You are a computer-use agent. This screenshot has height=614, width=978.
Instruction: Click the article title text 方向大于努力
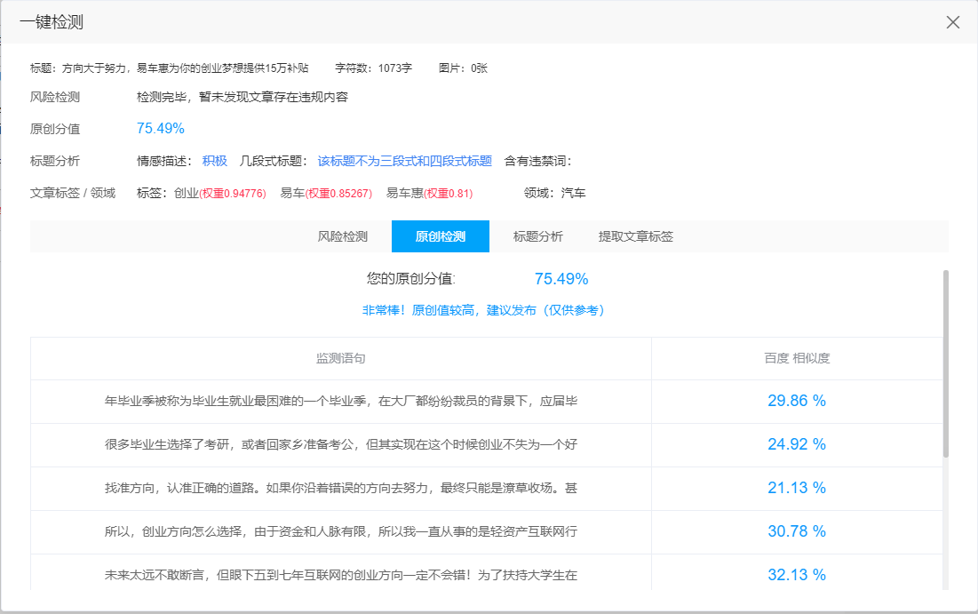(186, 68)
